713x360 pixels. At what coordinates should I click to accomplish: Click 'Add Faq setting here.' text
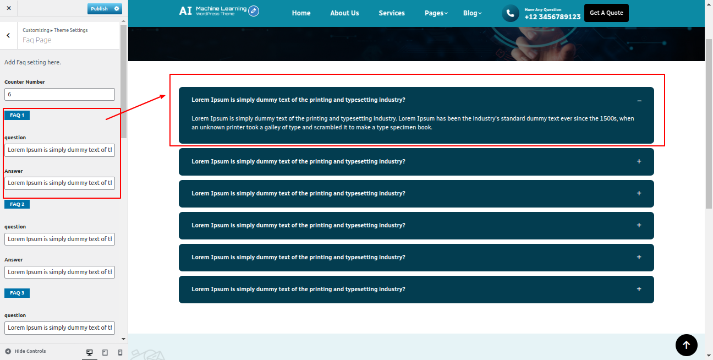pos(32,62)
